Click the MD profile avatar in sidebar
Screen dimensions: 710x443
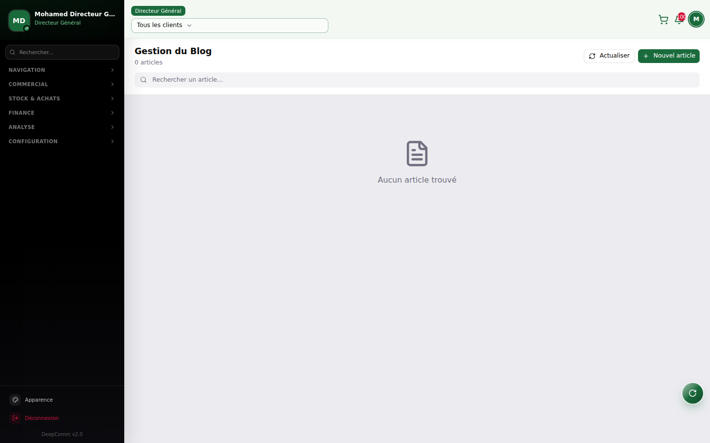pos(19,21)
